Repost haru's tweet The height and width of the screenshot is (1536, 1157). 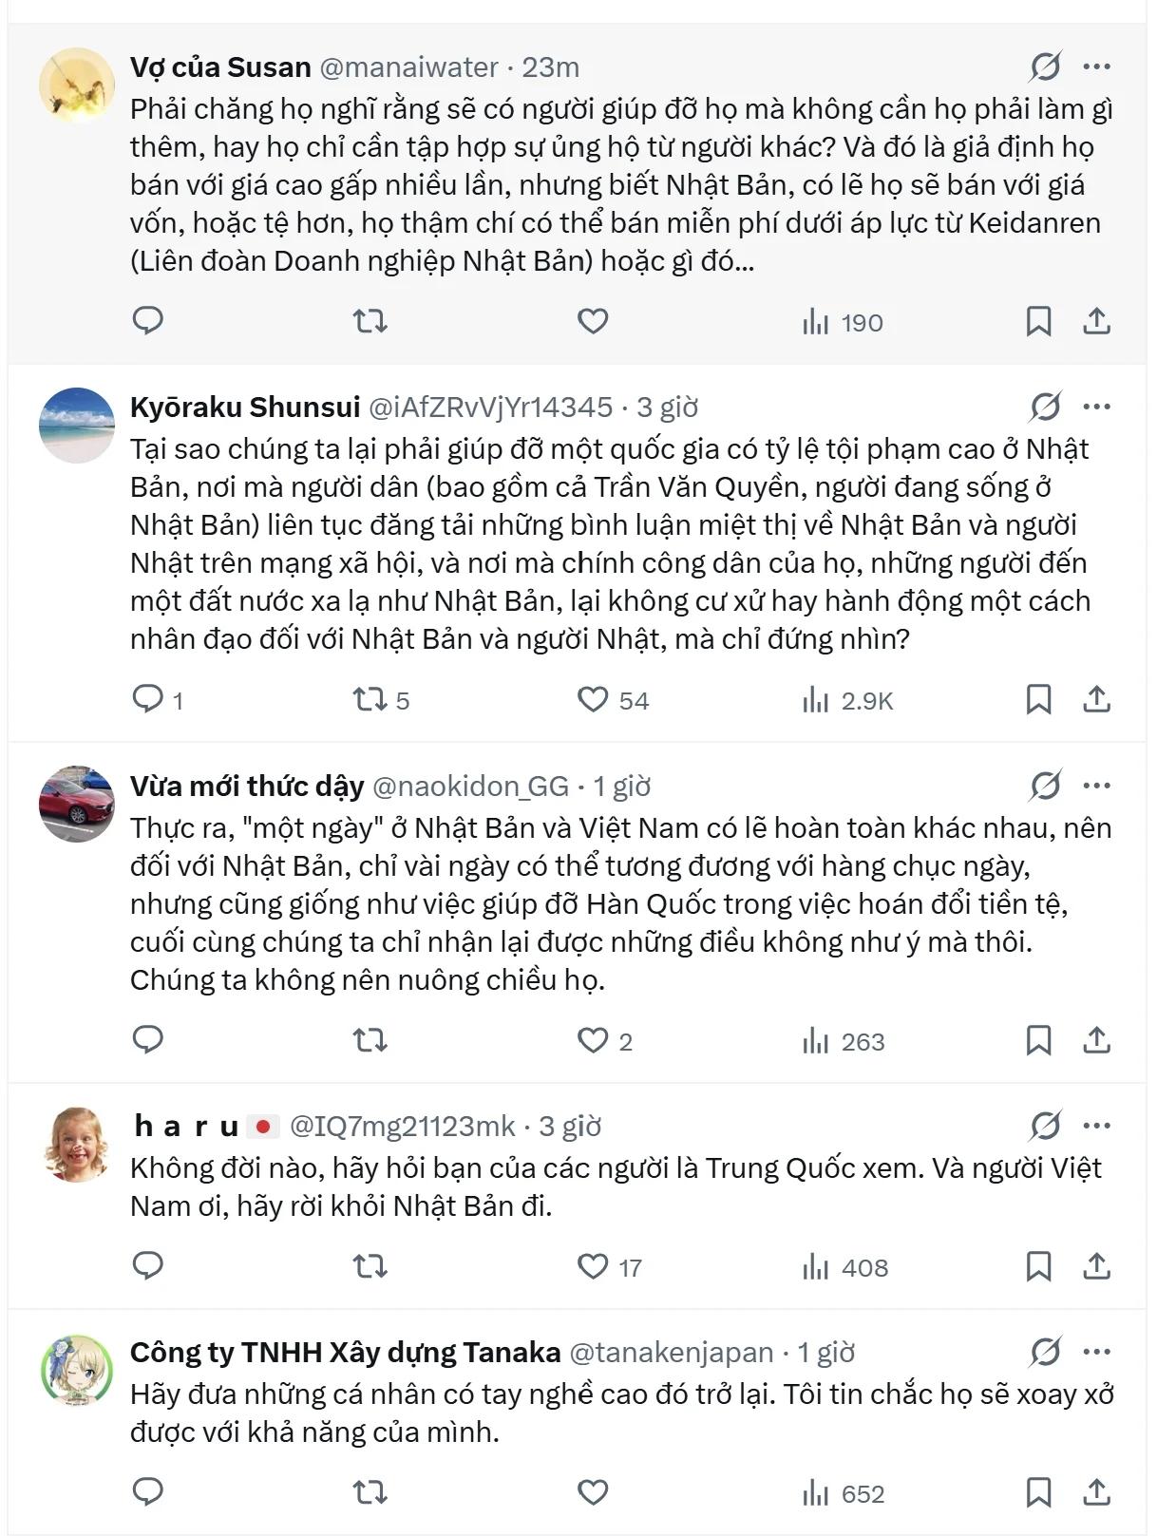point(370,1266)
